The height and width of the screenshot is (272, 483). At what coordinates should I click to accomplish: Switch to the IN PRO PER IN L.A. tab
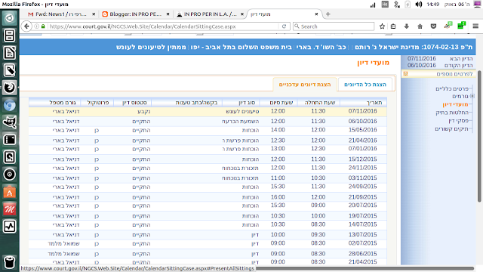(210, 14)
